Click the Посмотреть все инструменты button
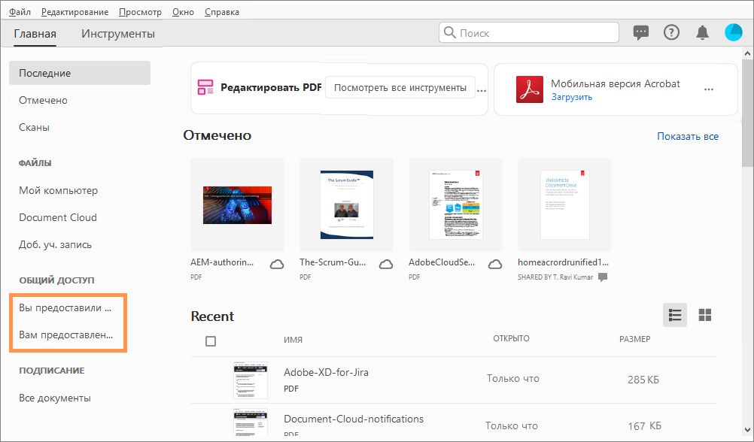The width and height of the screenshot is (754, 442). (400, 88)
